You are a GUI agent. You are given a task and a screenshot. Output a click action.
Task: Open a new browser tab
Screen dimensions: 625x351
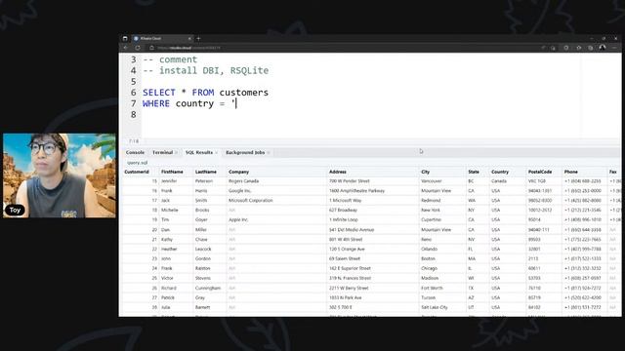point(198,39)
